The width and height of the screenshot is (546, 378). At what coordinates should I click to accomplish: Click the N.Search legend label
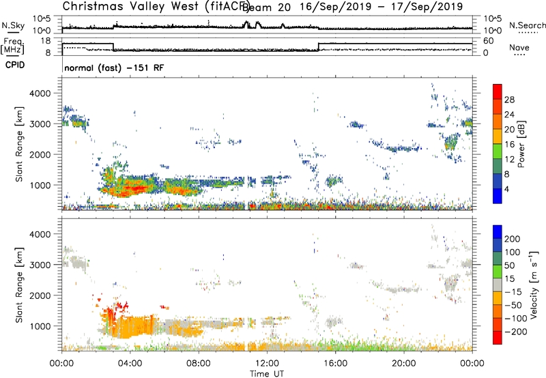coord(527,25)
